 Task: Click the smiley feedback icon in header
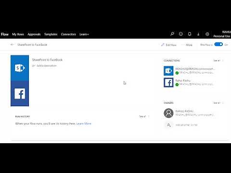181,34
